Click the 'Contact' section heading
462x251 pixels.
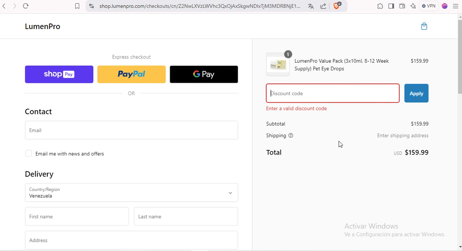pyautogui.click(x=38, y=111)
